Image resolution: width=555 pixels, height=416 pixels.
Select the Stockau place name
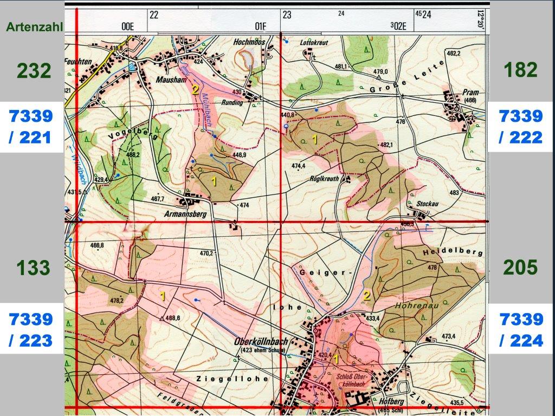point(427,204)
